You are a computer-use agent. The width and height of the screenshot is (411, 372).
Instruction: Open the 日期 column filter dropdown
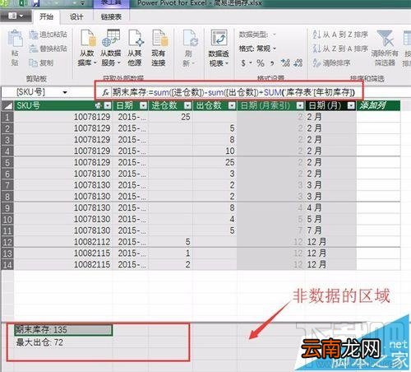[143, 105]
